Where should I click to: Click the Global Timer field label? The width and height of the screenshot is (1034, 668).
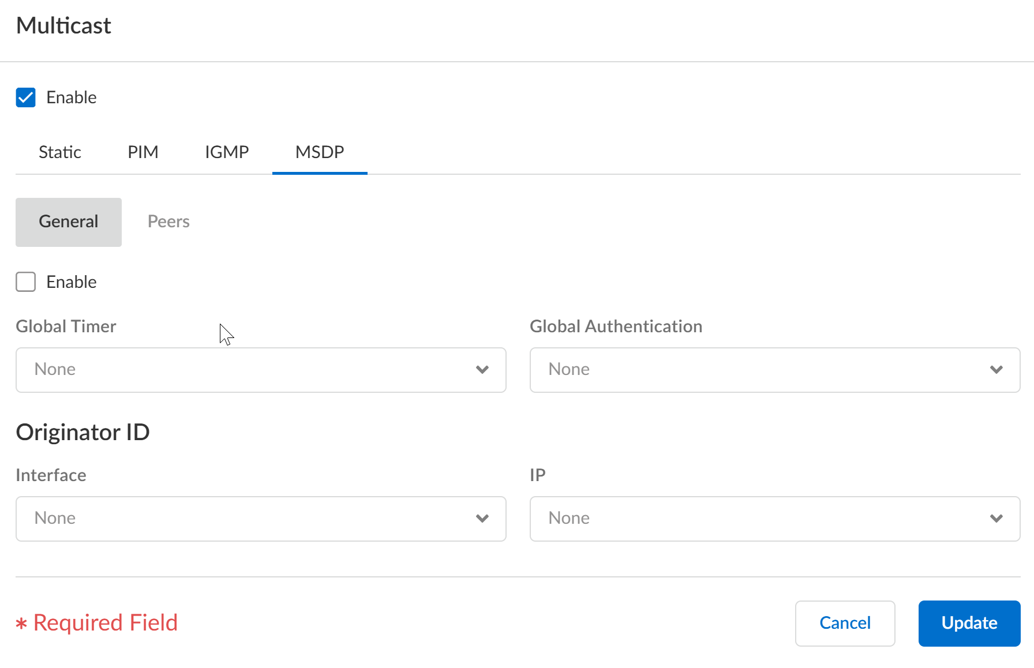pyautogui.click(x=66, y=327)
